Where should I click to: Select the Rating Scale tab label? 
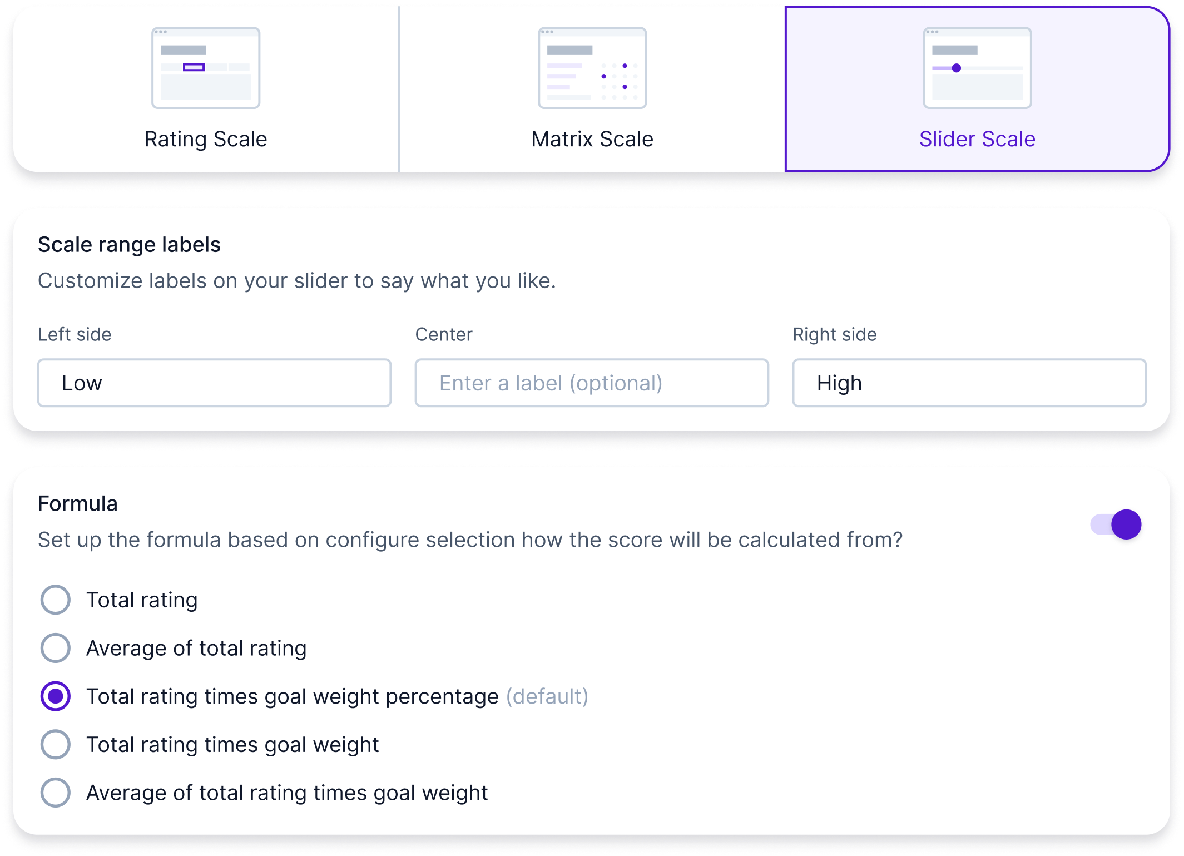206,139
